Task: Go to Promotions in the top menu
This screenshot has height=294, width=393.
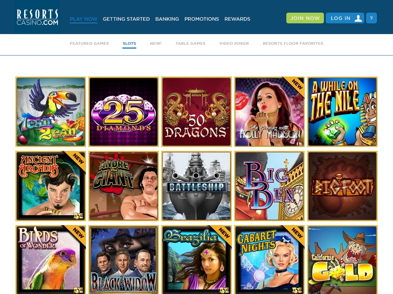Action: pos(202,19)
